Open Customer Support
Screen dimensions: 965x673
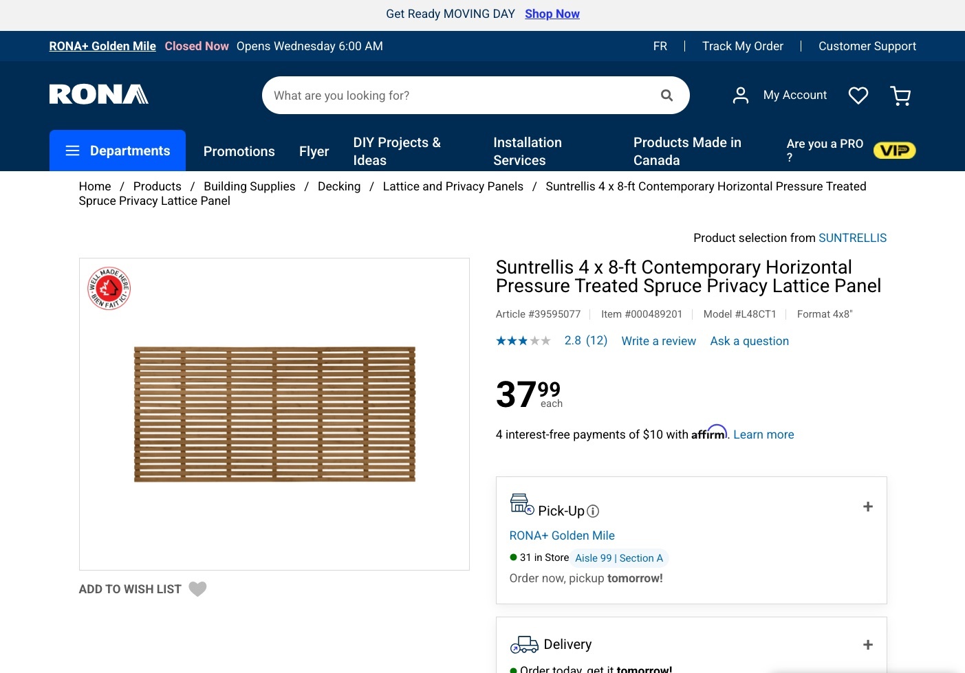point(867,46)
